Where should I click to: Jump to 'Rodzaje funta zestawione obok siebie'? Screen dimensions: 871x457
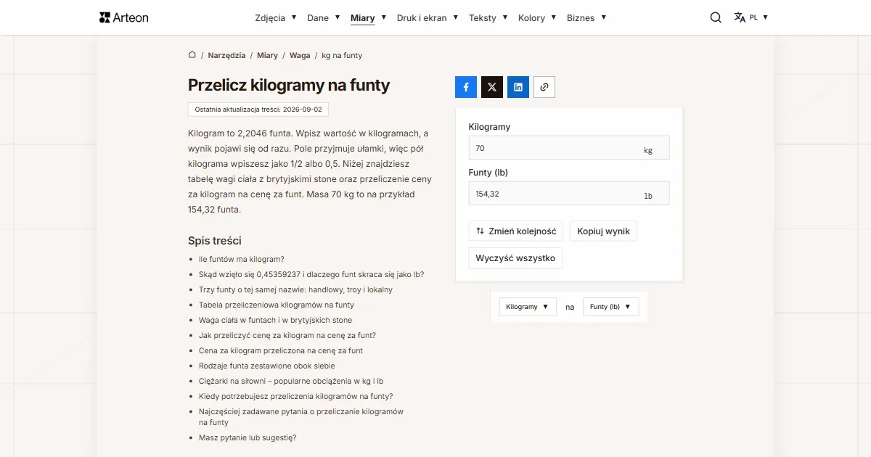(267, 366)
